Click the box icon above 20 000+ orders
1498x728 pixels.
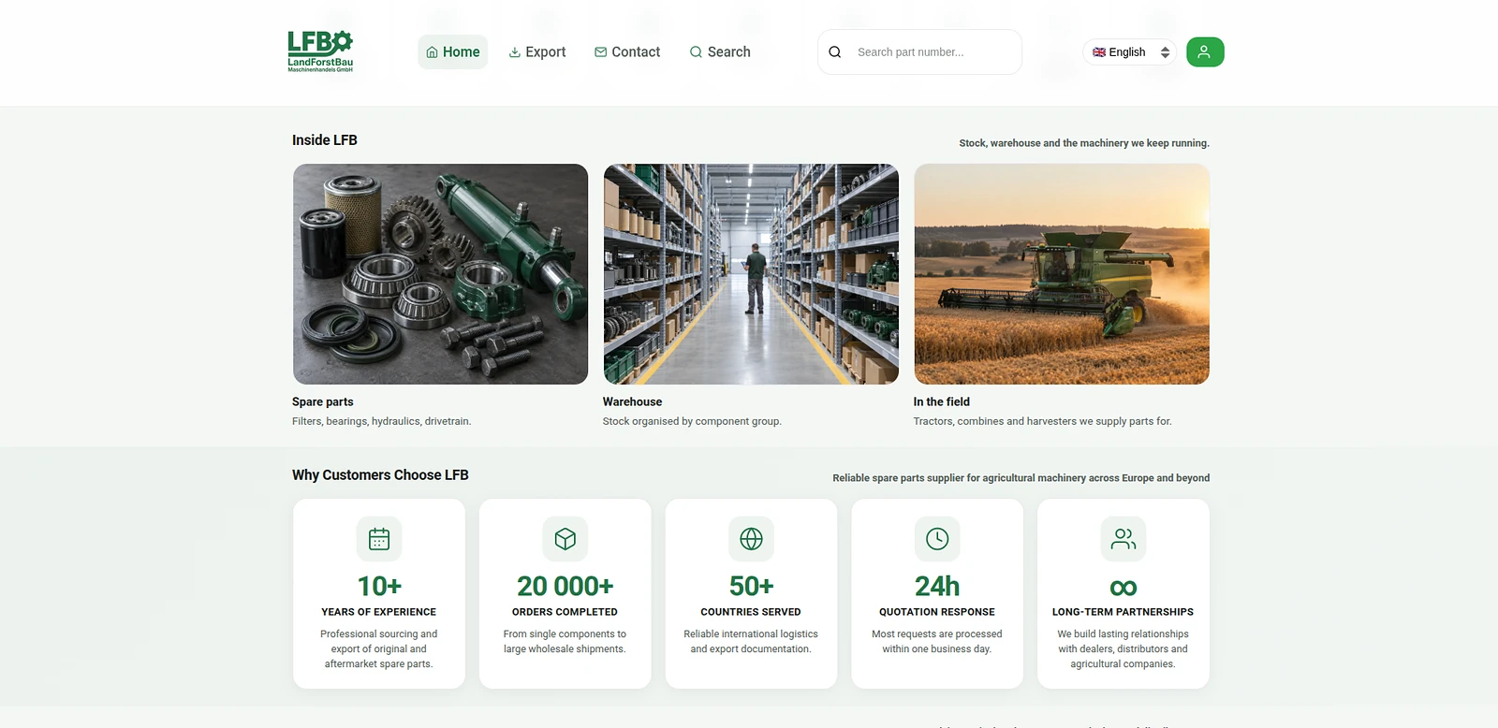[x=565, y=539]
